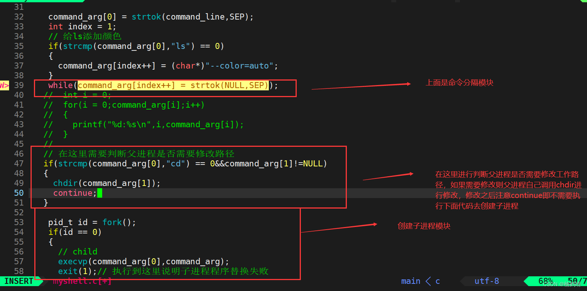Viewport: 587px width, 291px height.
Task: Click the 'c' filetype label in status line
Action: pyautogui.click(x=438, y=281)
